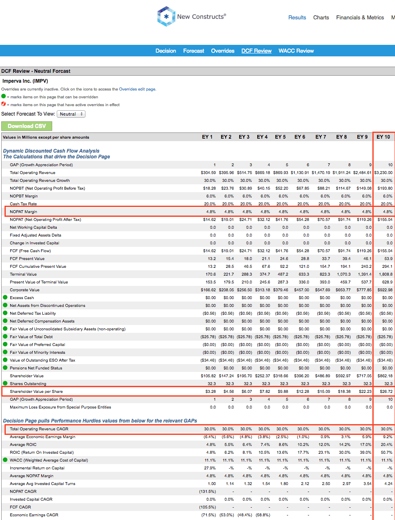
Task: Go to the WACC Review tab
Action: [x=296, y=51]
